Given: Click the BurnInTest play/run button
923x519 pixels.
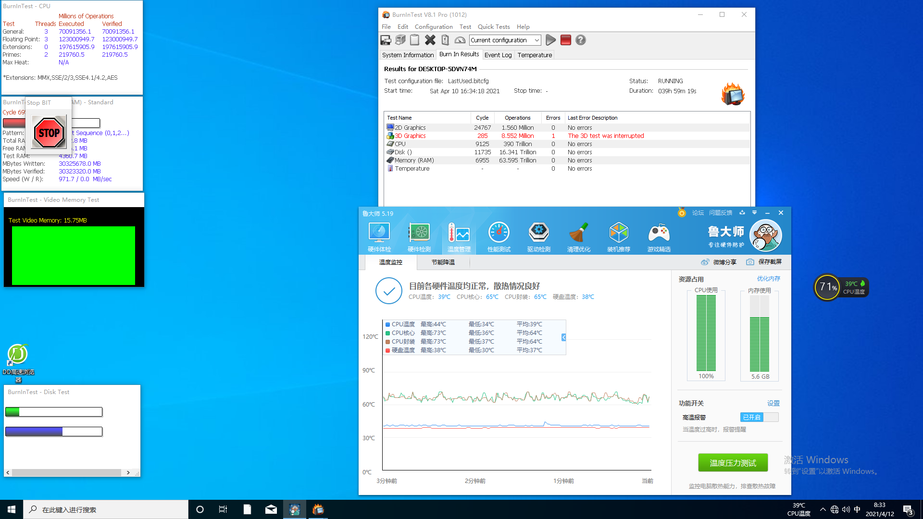Looking at the screenshot, I should click(x=550, y=40).
